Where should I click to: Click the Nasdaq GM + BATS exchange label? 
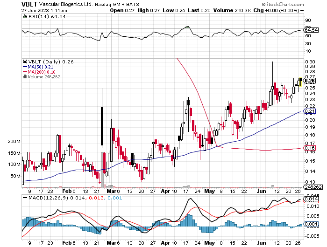pos(117,4)
